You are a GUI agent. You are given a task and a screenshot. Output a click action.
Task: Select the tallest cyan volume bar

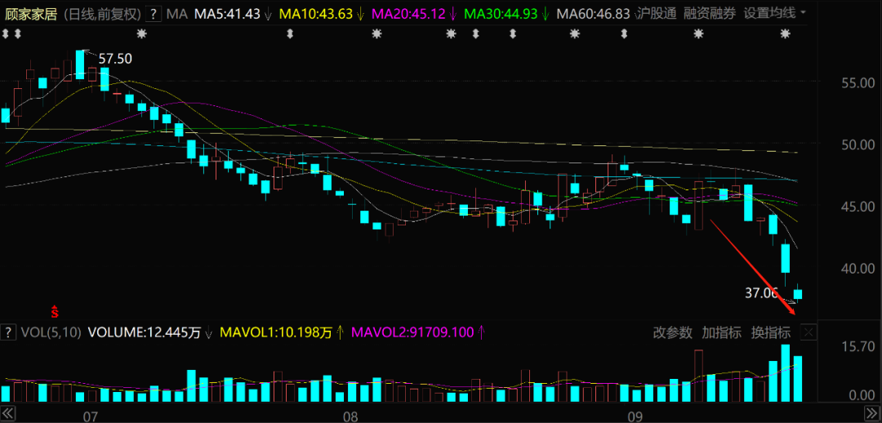click(x=786, y=373)
